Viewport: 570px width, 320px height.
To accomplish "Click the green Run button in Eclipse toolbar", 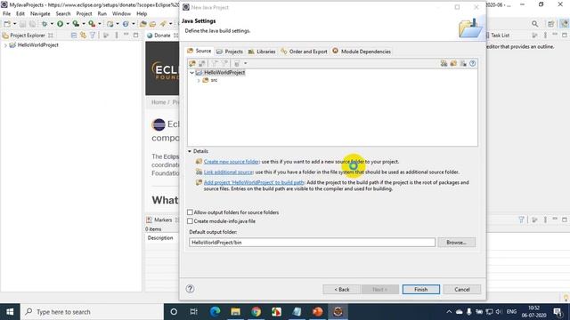I will [60, 24].
